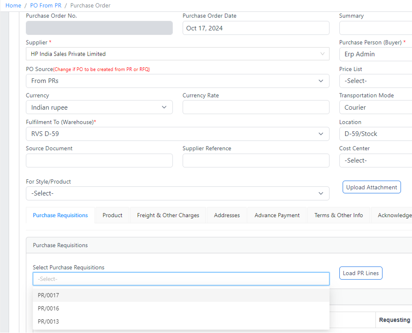
Task: Open the Price List dropdown
Action: pos(375,81)
